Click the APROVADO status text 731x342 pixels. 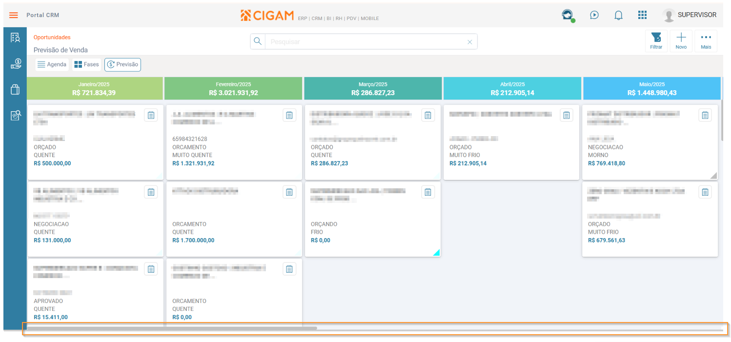click(48, 302)
